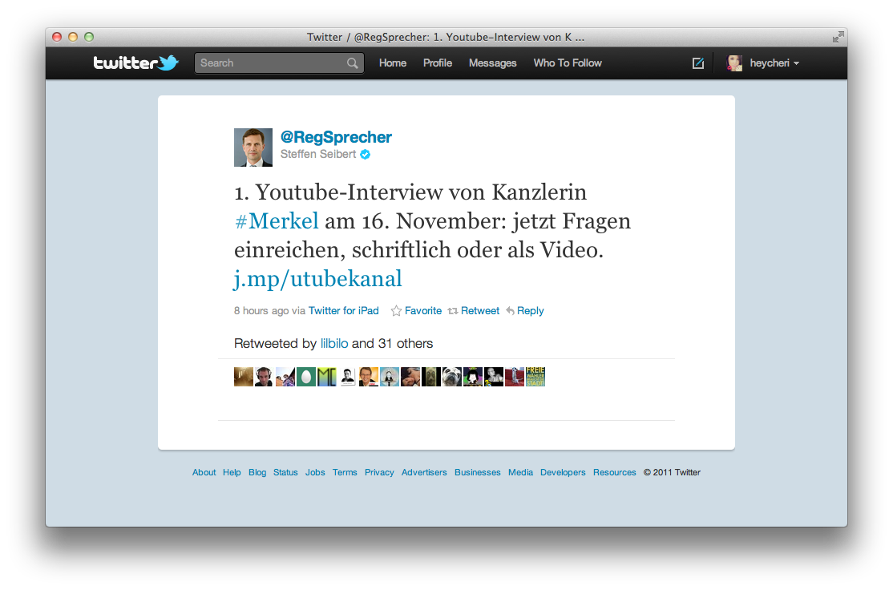Open the compose new tweet icon

[697, 63]
